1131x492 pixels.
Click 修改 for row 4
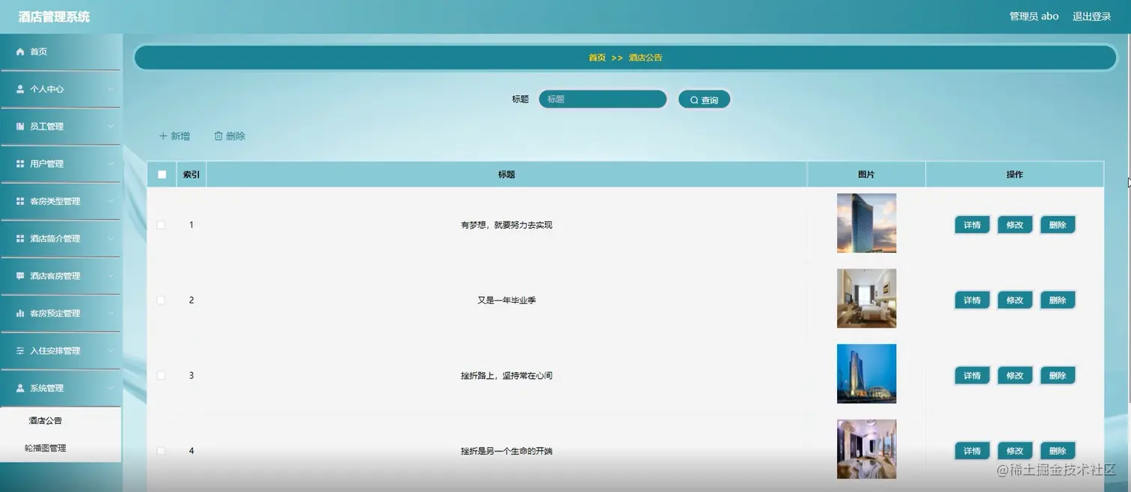(1014, 451)
